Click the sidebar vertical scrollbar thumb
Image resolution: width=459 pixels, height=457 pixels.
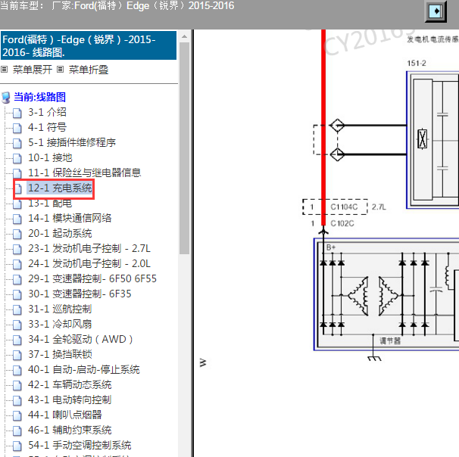coord(184,148)
